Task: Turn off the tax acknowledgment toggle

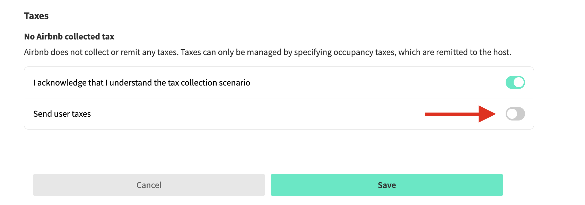Action: tap(515, 82)
